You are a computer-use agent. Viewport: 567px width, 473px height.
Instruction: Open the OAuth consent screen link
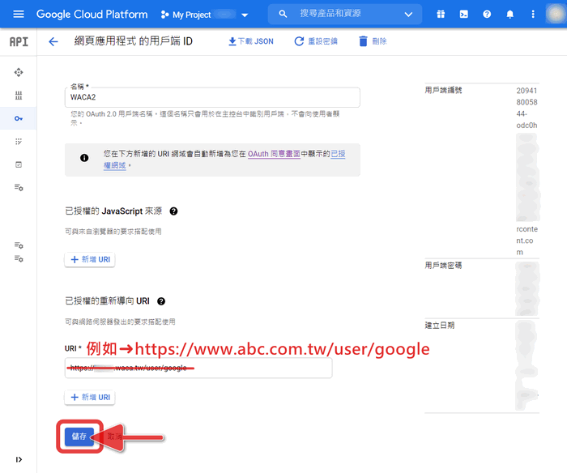pyautogui.click(x=274, y=154)
